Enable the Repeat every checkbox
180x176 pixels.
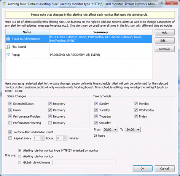10,138
